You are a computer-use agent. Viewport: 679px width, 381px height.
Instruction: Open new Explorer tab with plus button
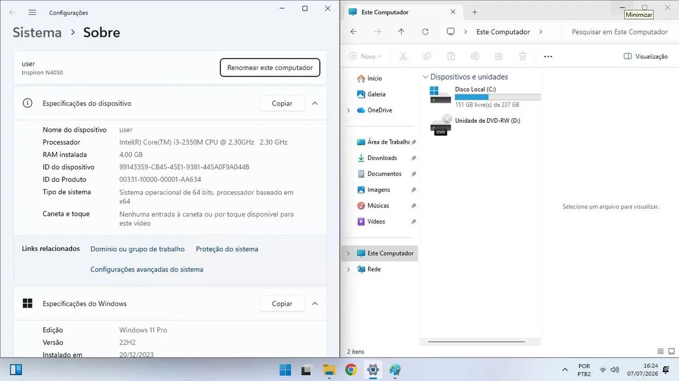point(475,12)
